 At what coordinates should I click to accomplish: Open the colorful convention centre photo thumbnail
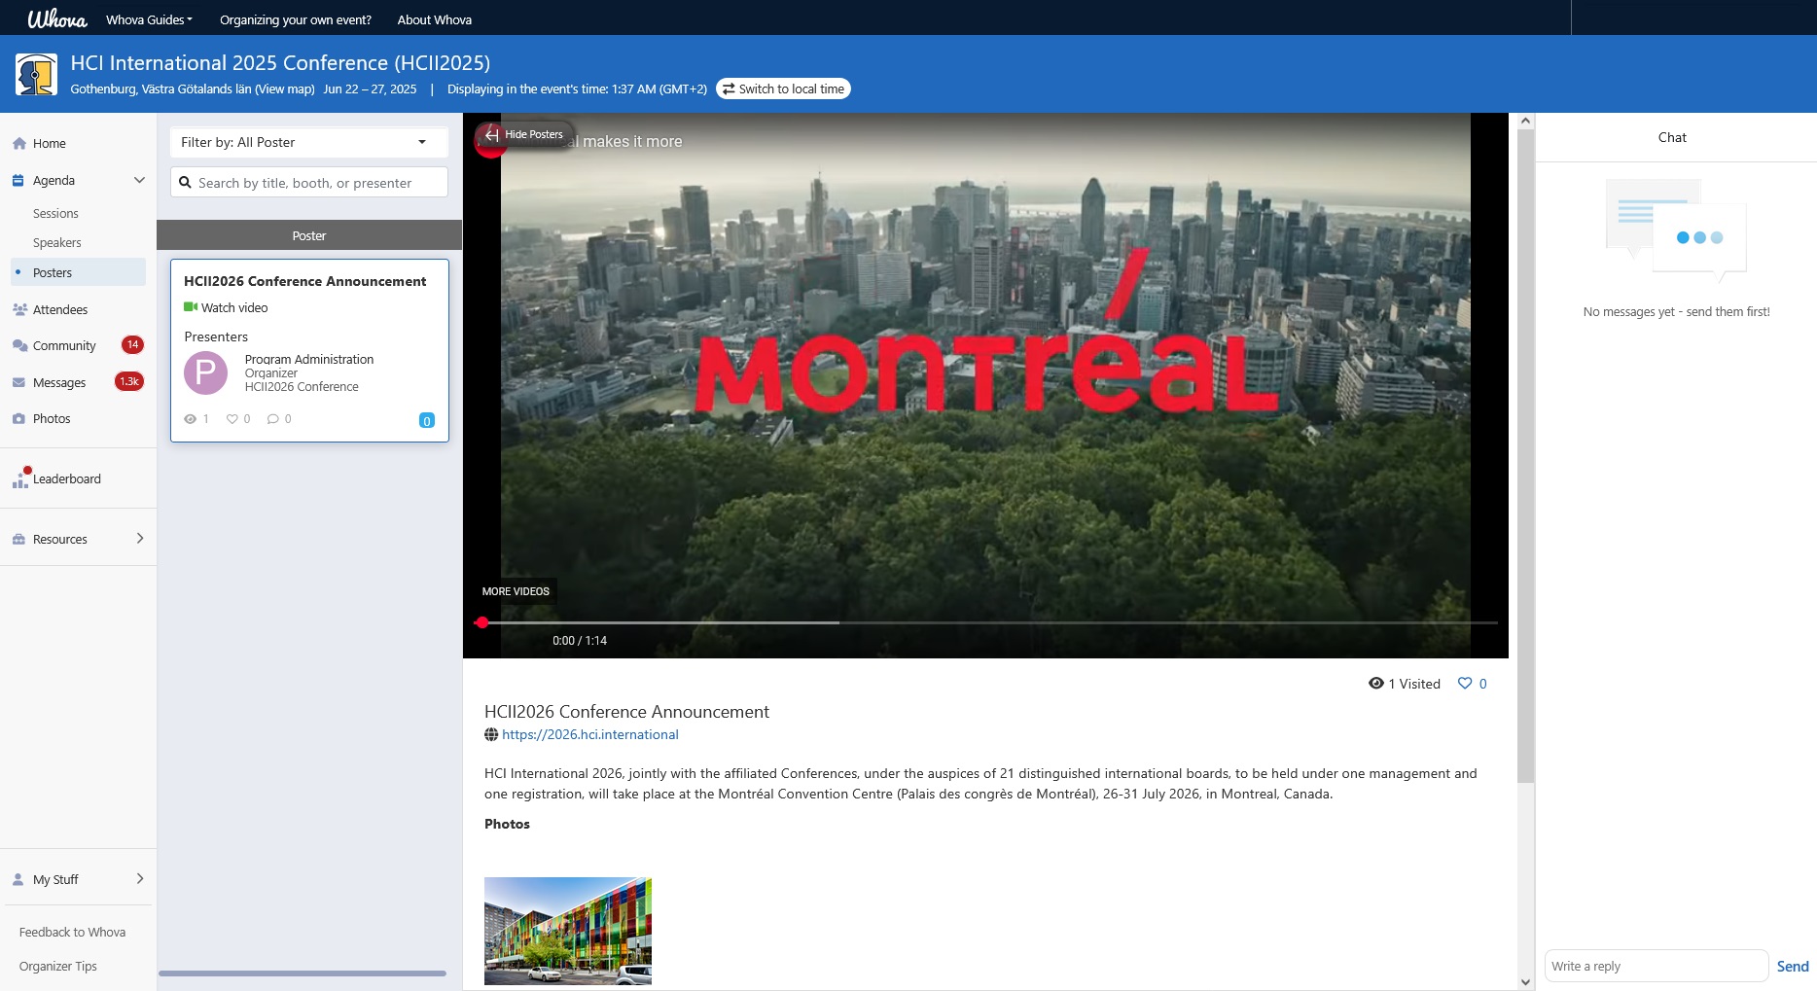tap(568, 931)
